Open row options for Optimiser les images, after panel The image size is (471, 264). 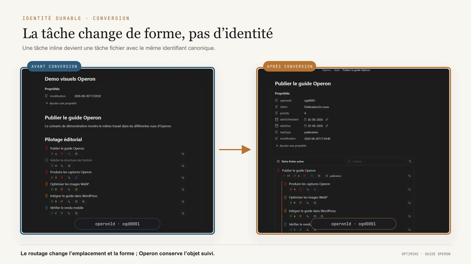point(409,203)
